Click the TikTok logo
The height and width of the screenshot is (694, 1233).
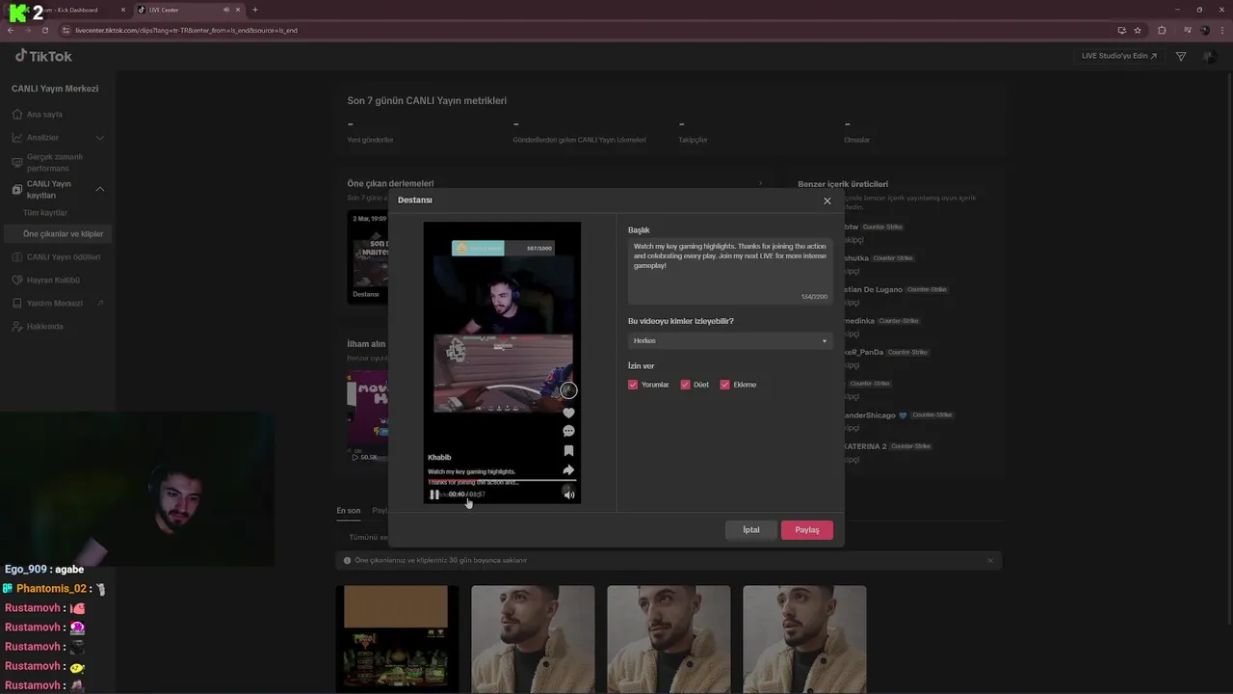click(x=43, y=56)
